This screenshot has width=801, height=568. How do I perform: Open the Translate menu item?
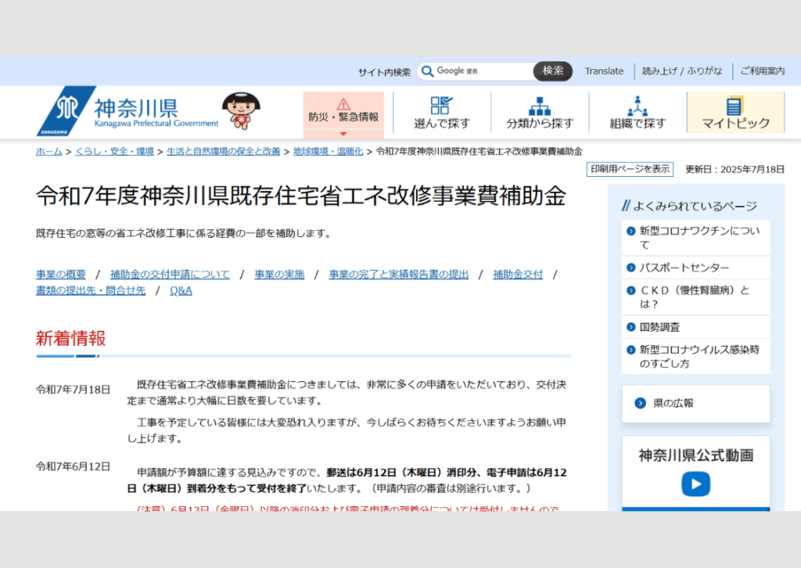(x=604, y=71)
